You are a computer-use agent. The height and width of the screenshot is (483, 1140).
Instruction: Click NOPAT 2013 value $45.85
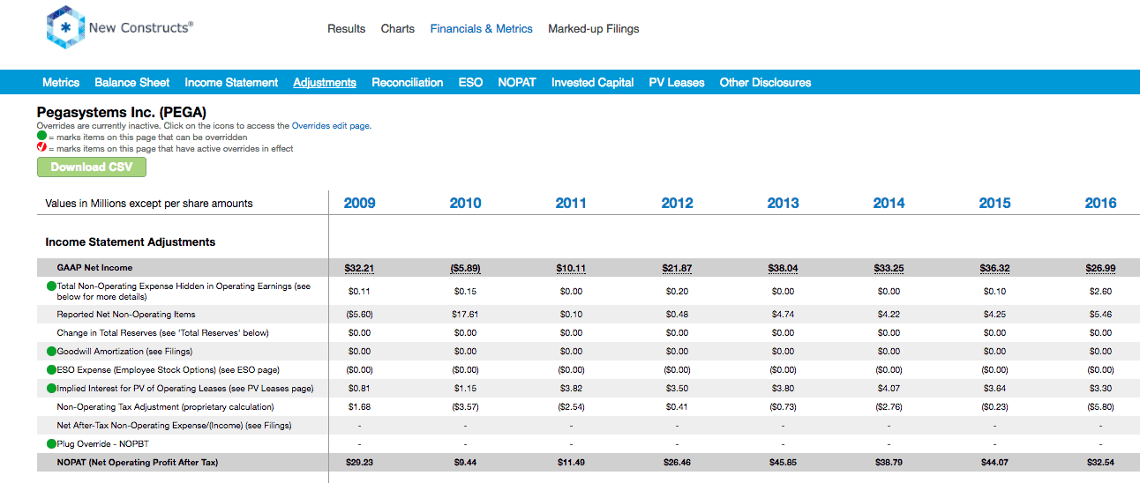tap(783, 463)
